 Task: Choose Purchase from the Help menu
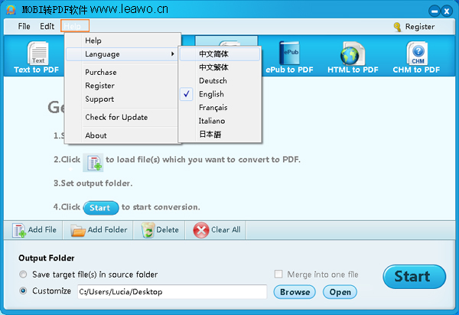pos(101,72)
